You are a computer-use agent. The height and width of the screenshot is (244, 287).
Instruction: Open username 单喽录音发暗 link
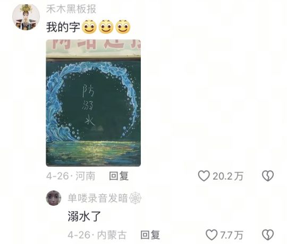pos(98,198)
